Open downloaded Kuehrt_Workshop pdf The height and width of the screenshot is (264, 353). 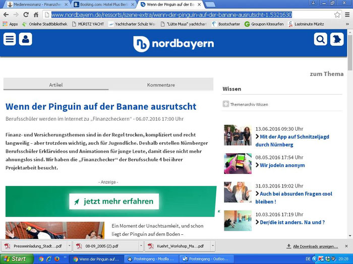click(x=178, y=246)
